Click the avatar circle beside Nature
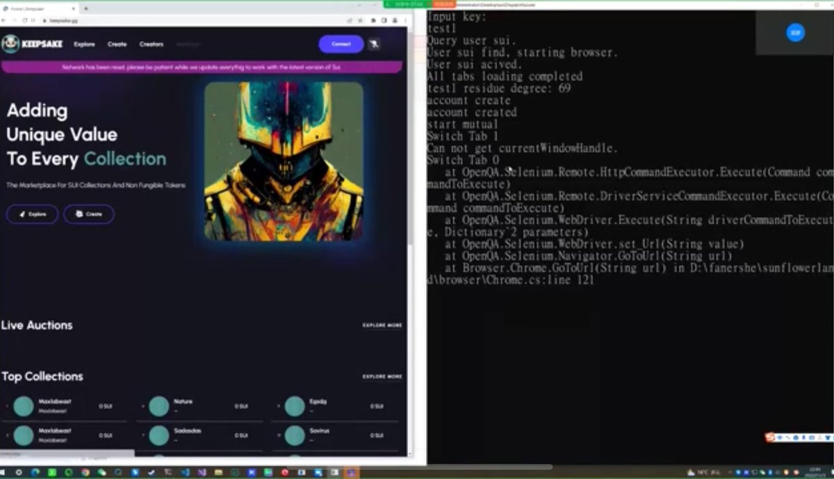The width and height of the screenshot is (834, 479). 159,406
